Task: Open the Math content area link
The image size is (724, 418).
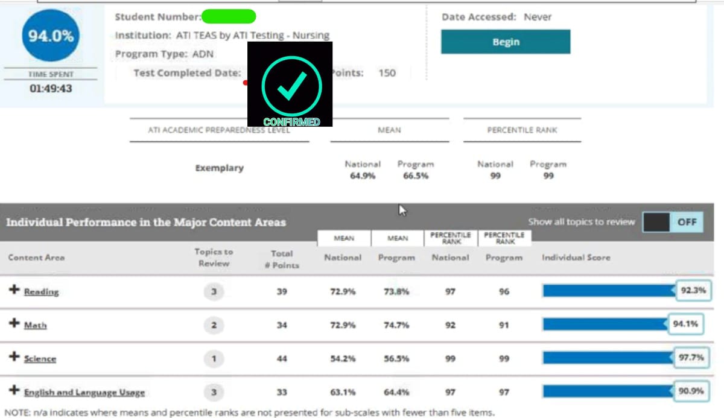Action: [35, 325]
